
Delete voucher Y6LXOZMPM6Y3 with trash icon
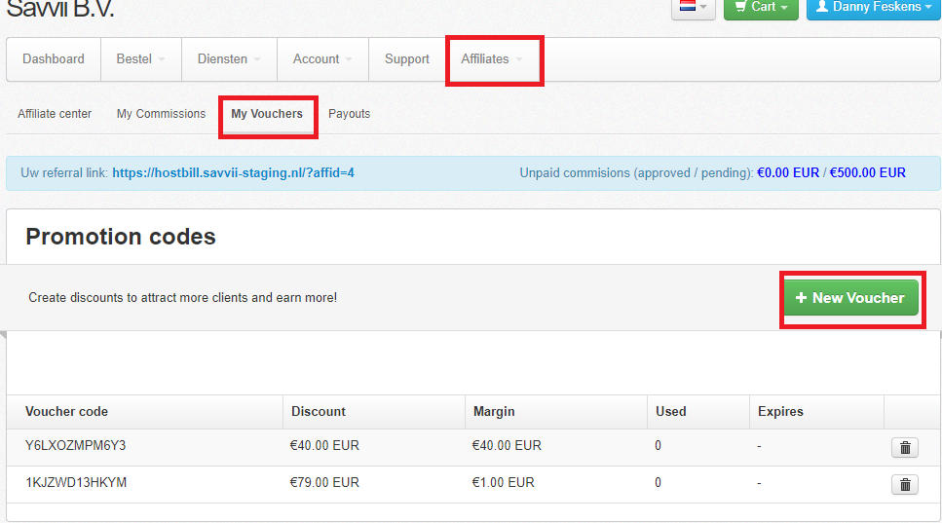(905, 447)
